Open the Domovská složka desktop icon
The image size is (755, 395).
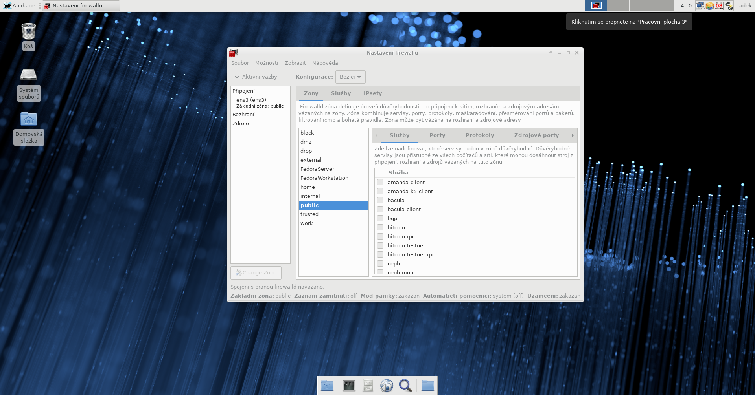(29, 119)
